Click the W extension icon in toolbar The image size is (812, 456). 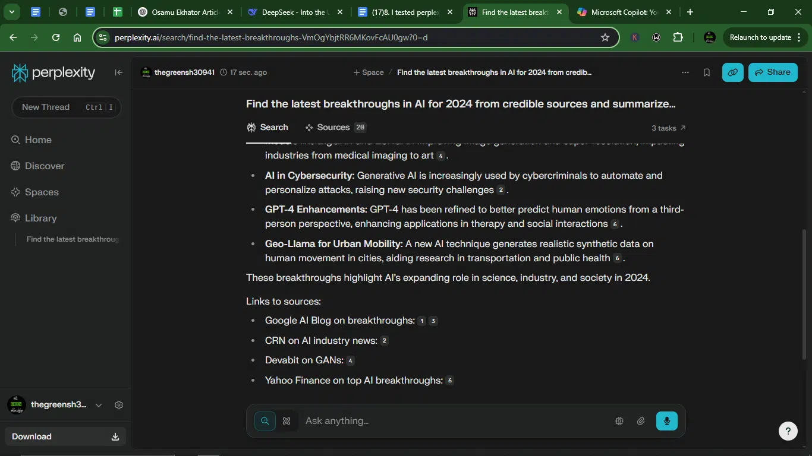656,37
